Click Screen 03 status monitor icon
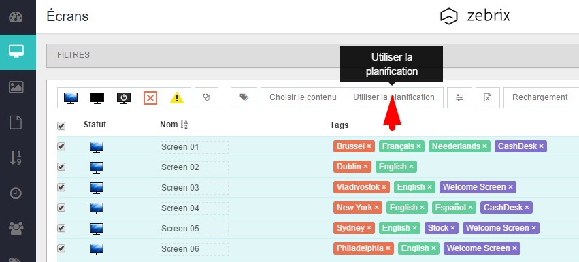The height and width of the screenshot is (262, 579). tap(97, 187)
